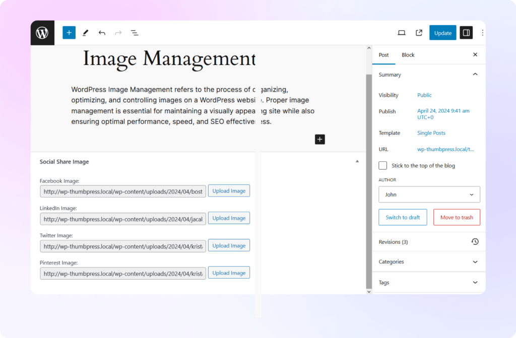Switch to the Block tab
516x338 pixels.
(x=408, y=55)
